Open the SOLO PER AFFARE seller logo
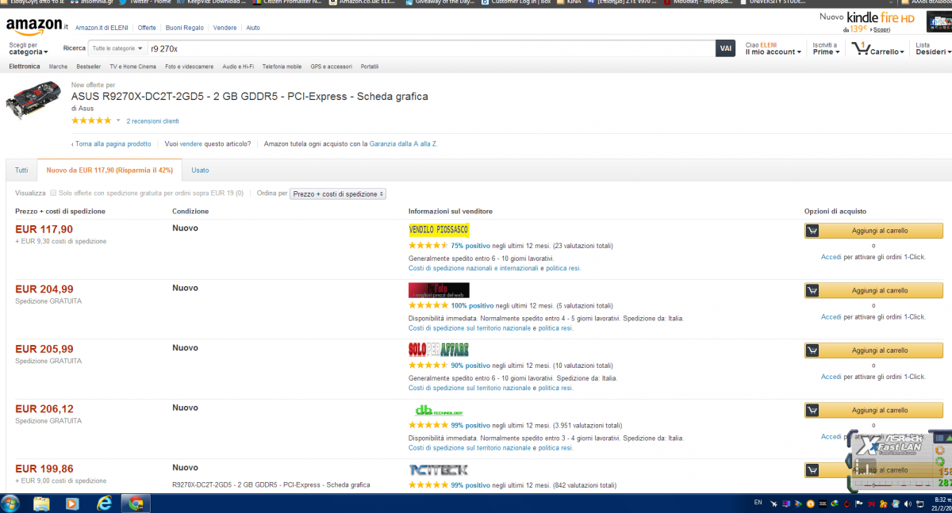The image size is (952, 513). pos(439,350)
